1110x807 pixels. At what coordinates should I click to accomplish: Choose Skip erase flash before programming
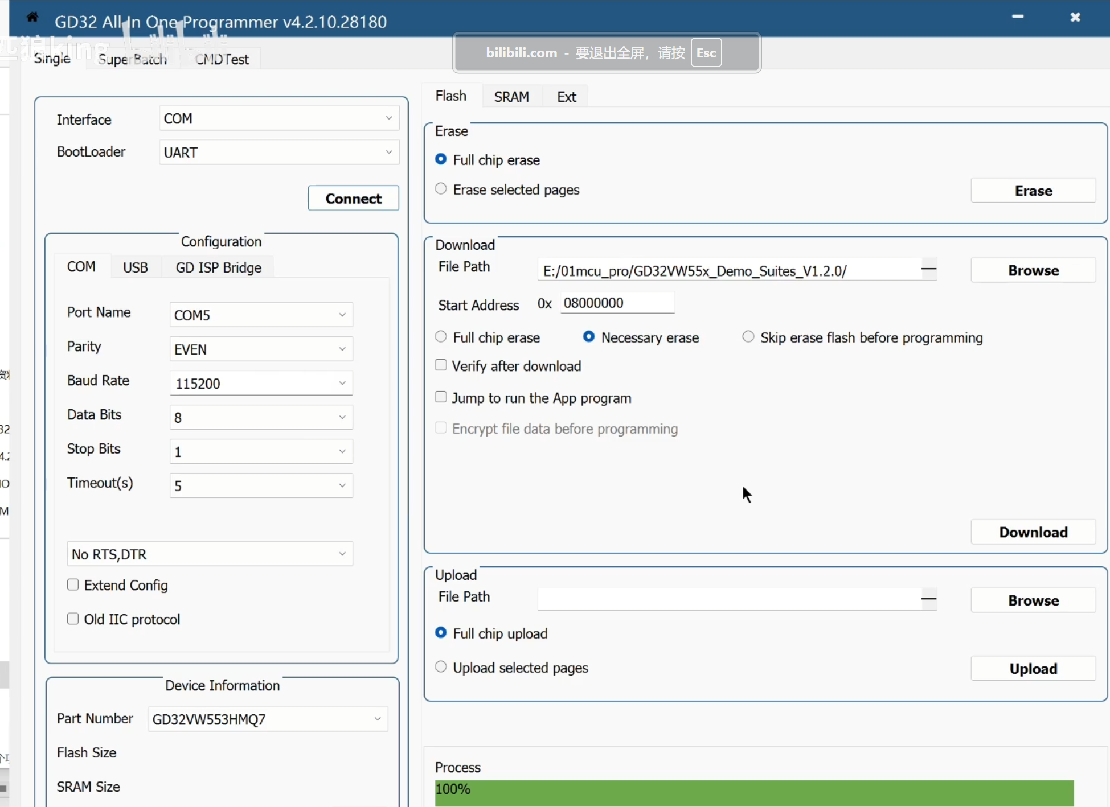748,337
